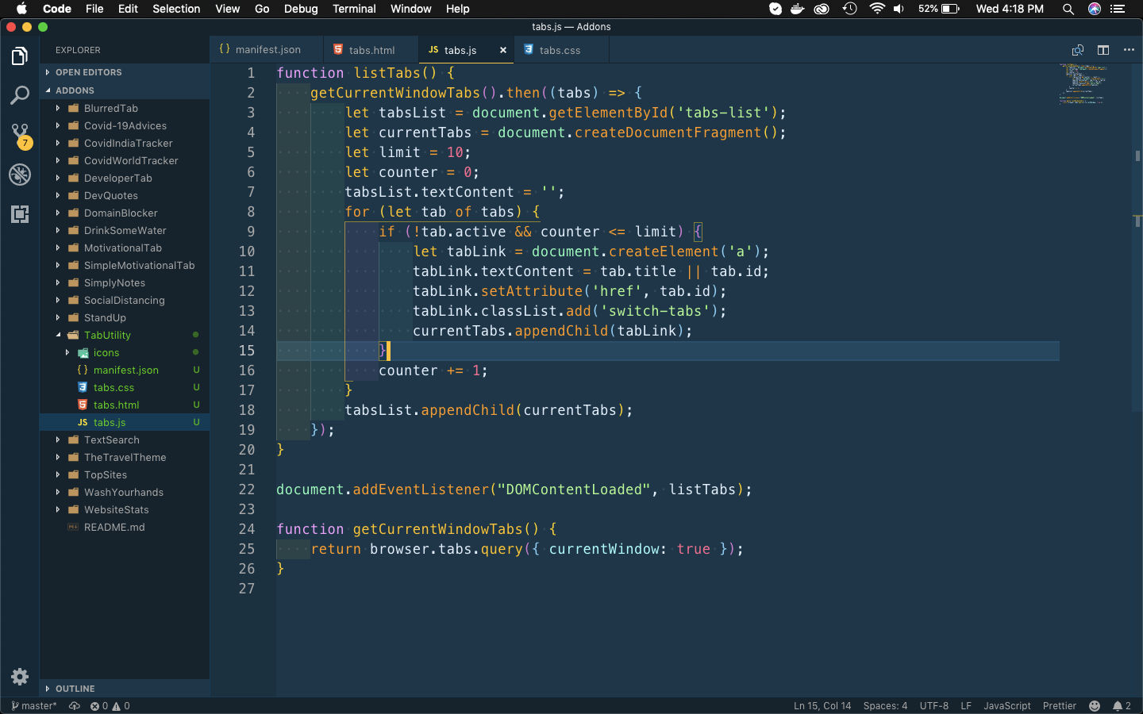
Task: Open Notification Center list icon
Action: 1118,9
